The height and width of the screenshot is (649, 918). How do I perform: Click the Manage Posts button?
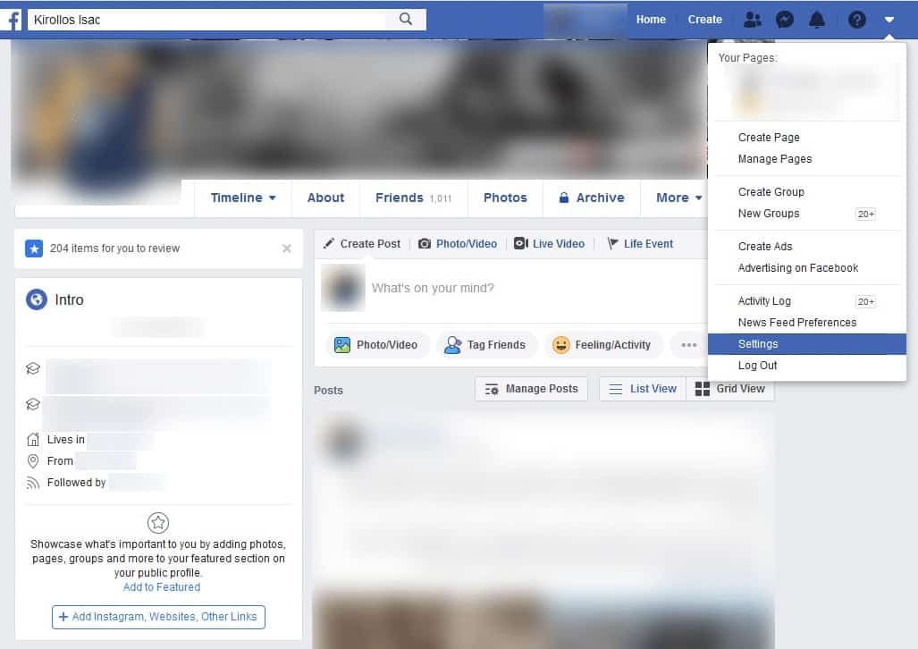click(x=531, y=389)
